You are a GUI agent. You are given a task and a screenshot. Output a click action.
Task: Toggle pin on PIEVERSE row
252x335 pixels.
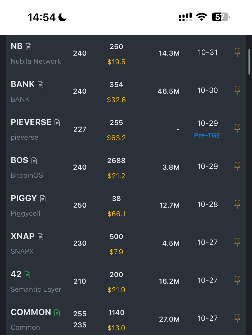[237, 128]
